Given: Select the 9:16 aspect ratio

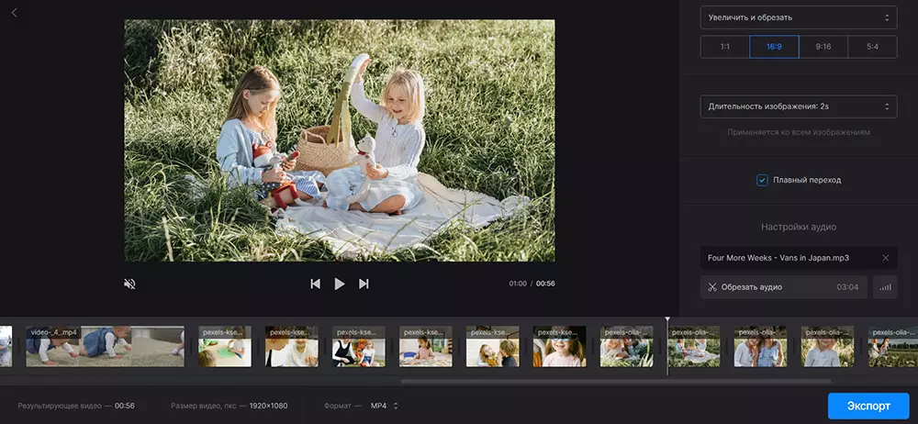Looking at the screenshot, I should pos(823,47).
